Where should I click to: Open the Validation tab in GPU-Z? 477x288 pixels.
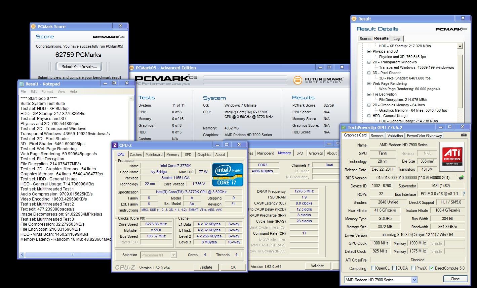coord(395,136)
